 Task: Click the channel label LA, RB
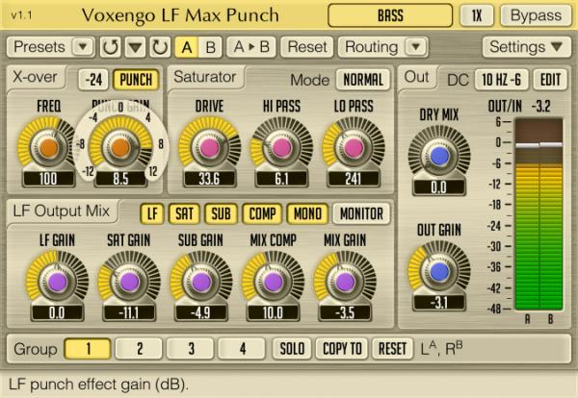pos(441,349)
